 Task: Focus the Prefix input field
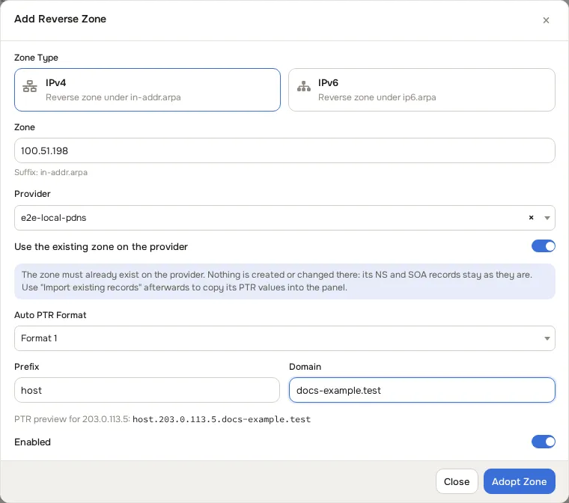point(147,390)
